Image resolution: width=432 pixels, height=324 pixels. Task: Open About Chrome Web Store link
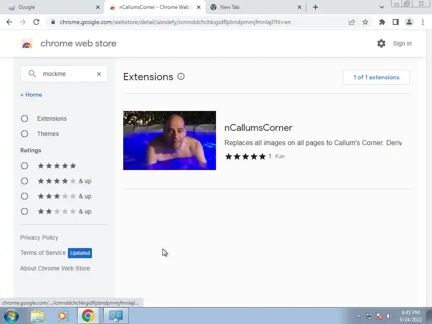(55, 268)
